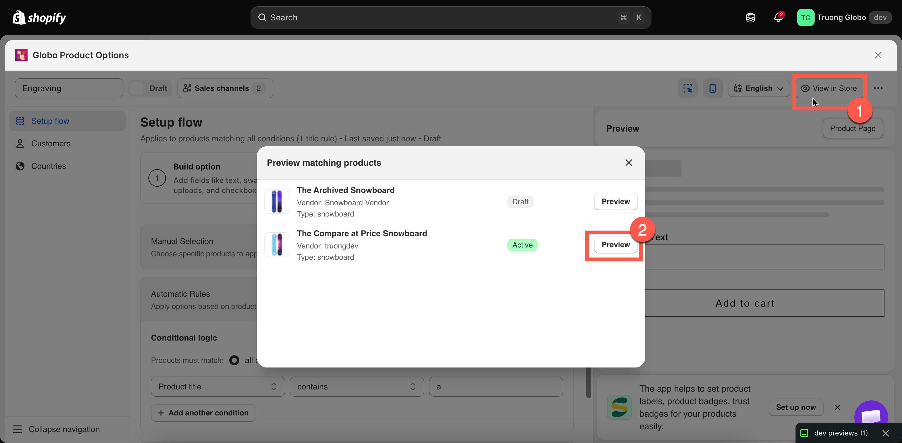Viewport: 902px width, 443px height.
Task: Dismiss the product labels promo banner
Action: [837, 407]
